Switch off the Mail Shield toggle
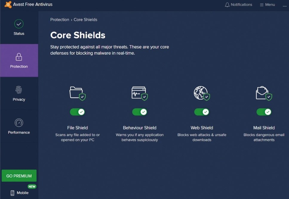This screenshot has width=289, height=199. [x=264, y=112]
